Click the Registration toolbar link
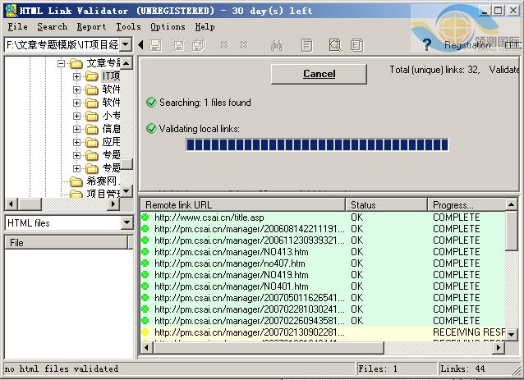Viewport: 524px width, 380px height. pyautogui.click(x=467, y=45)
